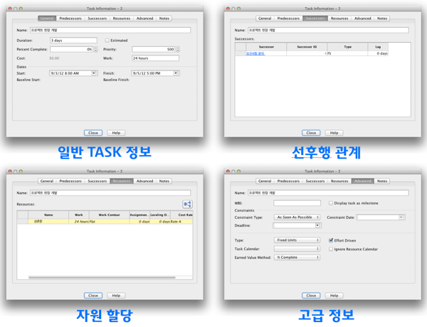
Task: Click the horizontal scrollbar under the resources table
Action: [x=102, y=277]
